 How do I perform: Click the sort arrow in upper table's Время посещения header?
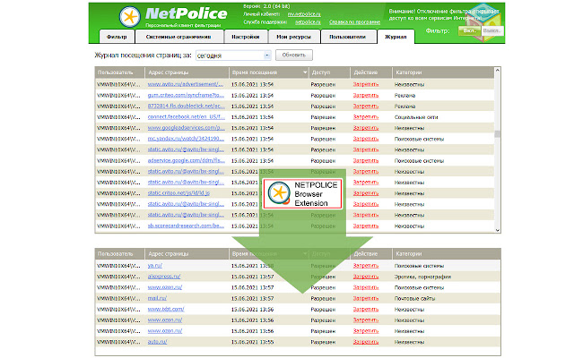[x=305, y=72]
